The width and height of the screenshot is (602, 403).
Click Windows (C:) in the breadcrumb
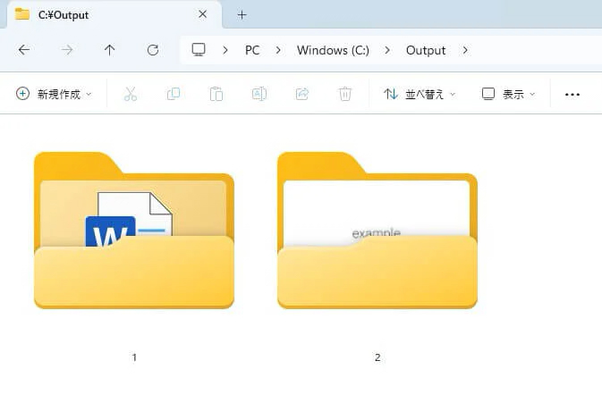pos(333,50)
